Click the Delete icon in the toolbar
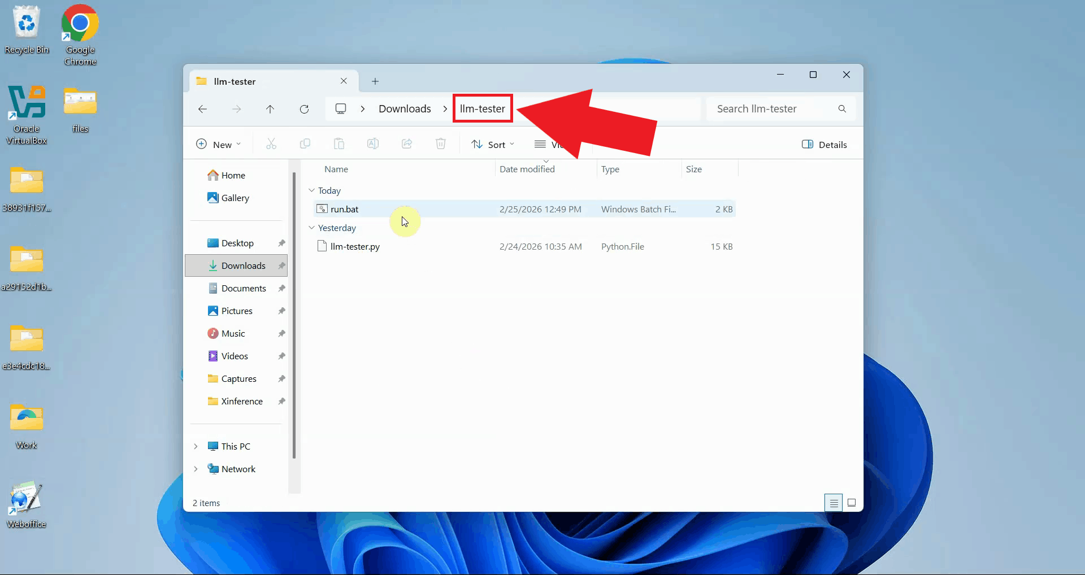1085x575 pixels. pos(441,144)
